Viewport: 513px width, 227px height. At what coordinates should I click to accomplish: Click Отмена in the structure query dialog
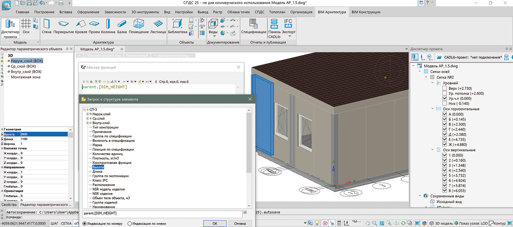tap(240, 223)
